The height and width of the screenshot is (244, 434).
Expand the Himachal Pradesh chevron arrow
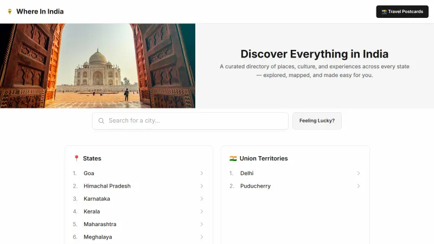(201, 186)
